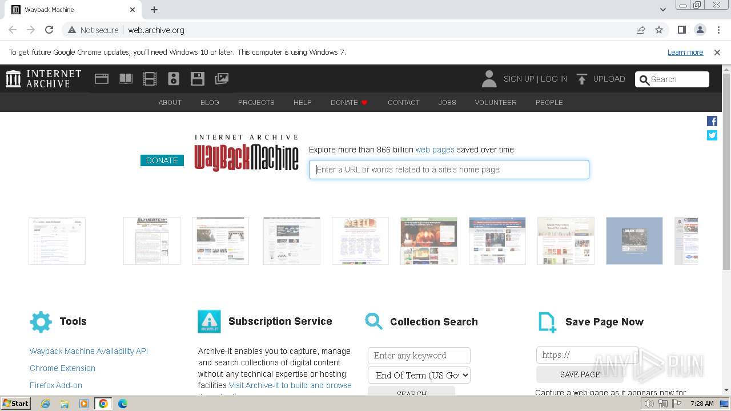The width and height of the screenshot is (731, 411).
Task: Open Chrome profile icon
Action: pos(700,30)
